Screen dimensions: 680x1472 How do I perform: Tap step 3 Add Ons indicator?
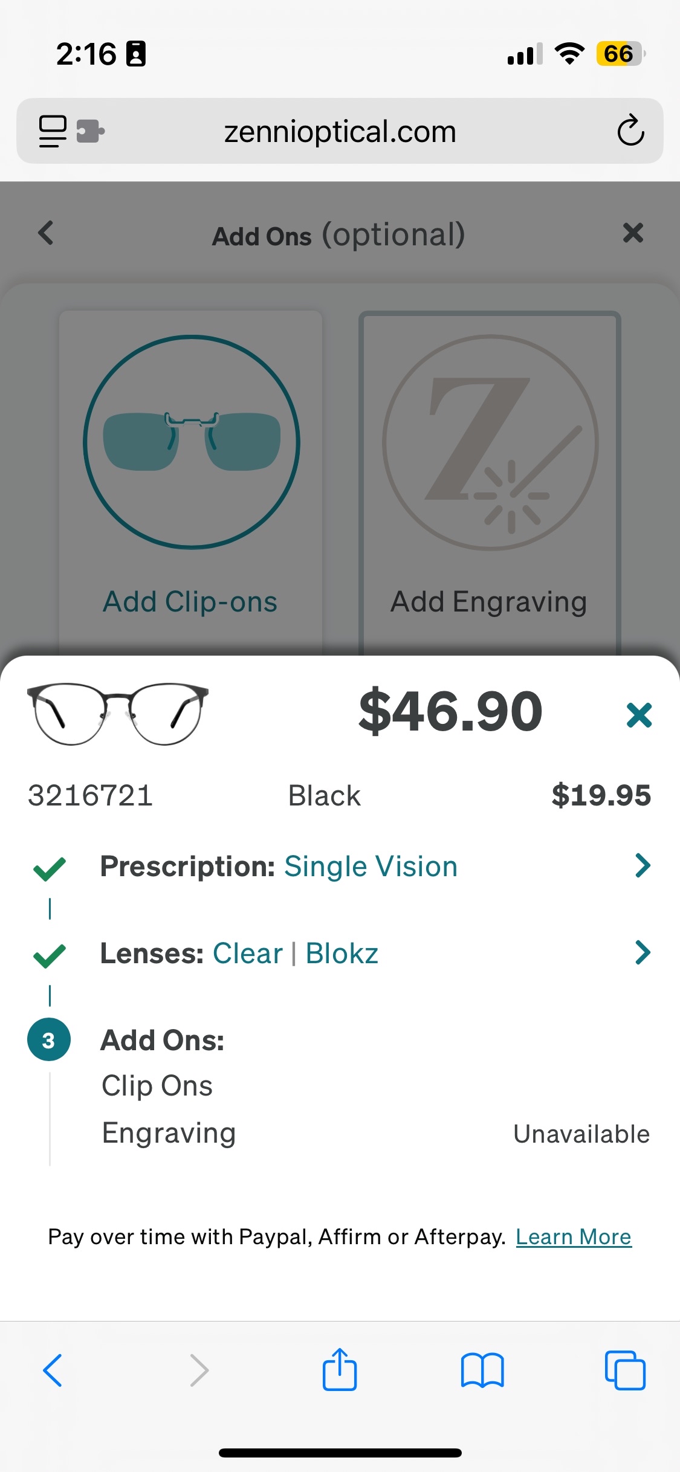point(49,1040)
